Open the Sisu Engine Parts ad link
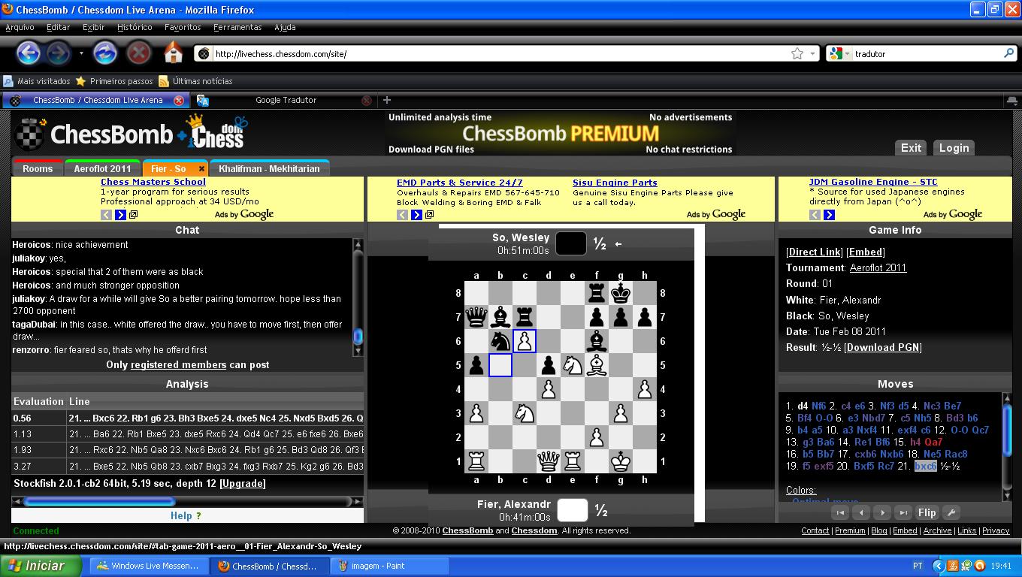This screenshot has width=1022, height=577. coord(615,183)
